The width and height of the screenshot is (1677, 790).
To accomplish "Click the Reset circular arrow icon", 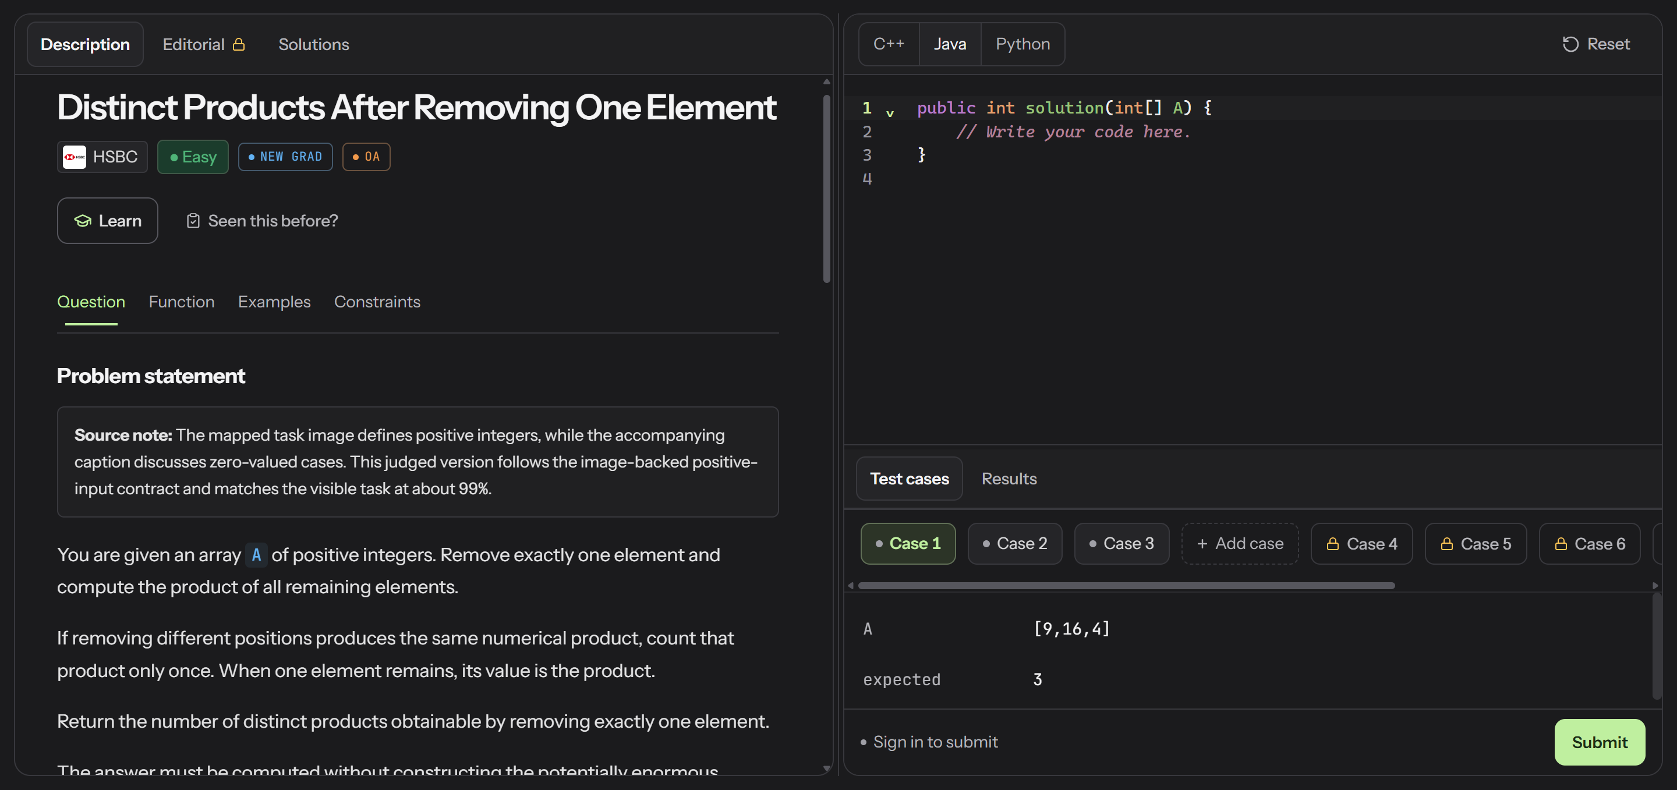I will [1570, 44].
